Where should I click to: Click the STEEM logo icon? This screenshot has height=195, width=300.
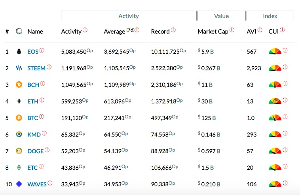click(19, 68)
